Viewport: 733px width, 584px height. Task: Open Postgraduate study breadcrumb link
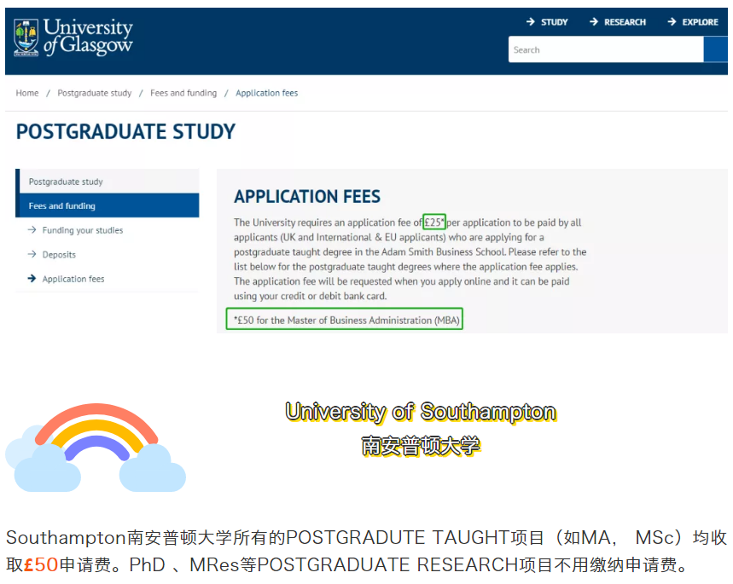(x=95, y=93)
